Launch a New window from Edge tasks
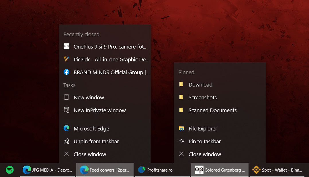Image resolution: width=309 pixels, height=177 pixels. point(89,97)
